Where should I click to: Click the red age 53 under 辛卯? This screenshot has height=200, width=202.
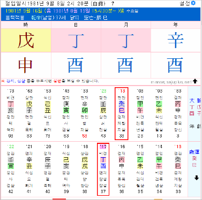(85, 136)
